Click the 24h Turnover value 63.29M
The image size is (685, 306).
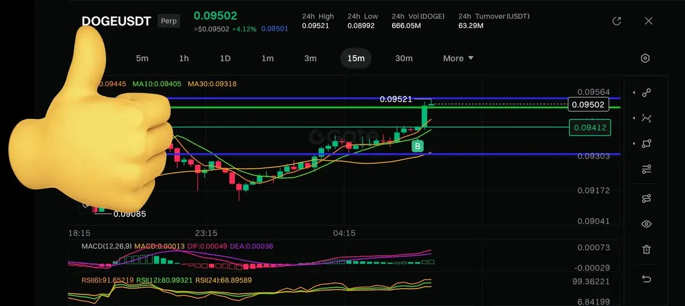pos(471,26)
